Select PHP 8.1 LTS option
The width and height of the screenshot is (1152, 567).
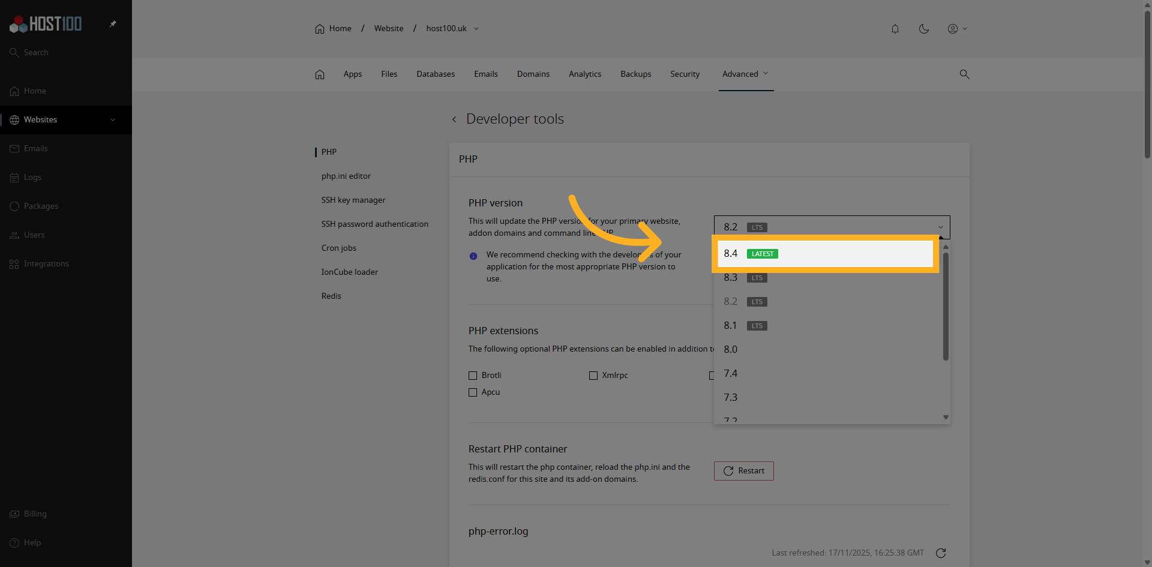click(x=828, y=326)
